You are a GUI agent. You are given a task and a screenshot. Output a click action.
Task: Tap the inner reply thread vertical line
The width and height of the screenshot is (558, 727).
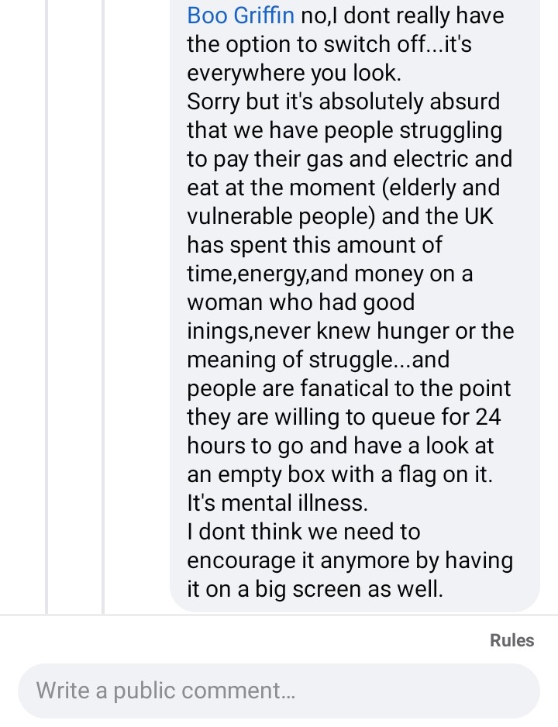pyautogui.click(x=103, y=306)
